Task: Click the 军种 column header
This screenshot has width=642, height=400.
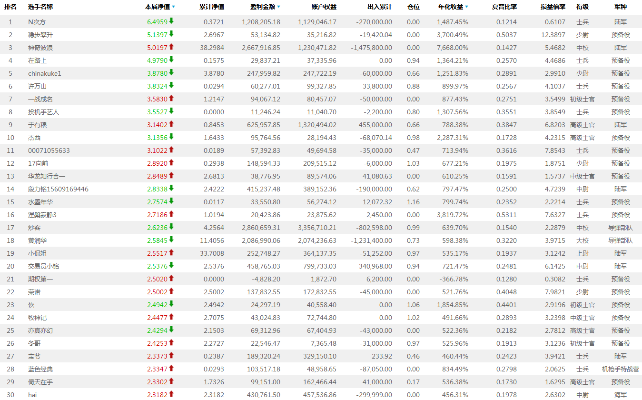Action: point(621,7)
